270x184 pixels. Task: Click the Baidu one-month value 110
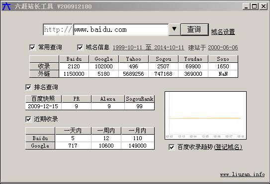coord(138,138)
